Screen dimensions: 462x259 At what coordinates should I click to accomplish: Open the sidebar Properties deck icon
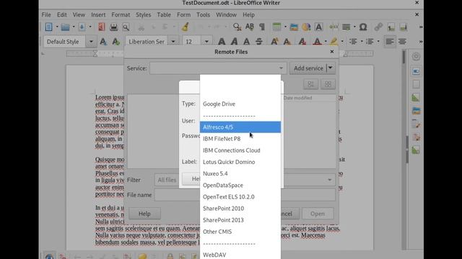tap(416, 71)
